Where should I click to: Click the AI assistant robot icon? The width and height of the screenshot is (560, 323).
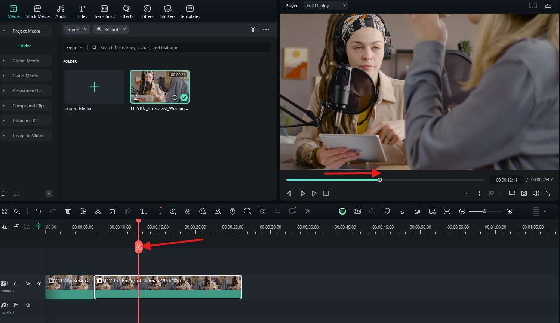[x=342, y=211]
